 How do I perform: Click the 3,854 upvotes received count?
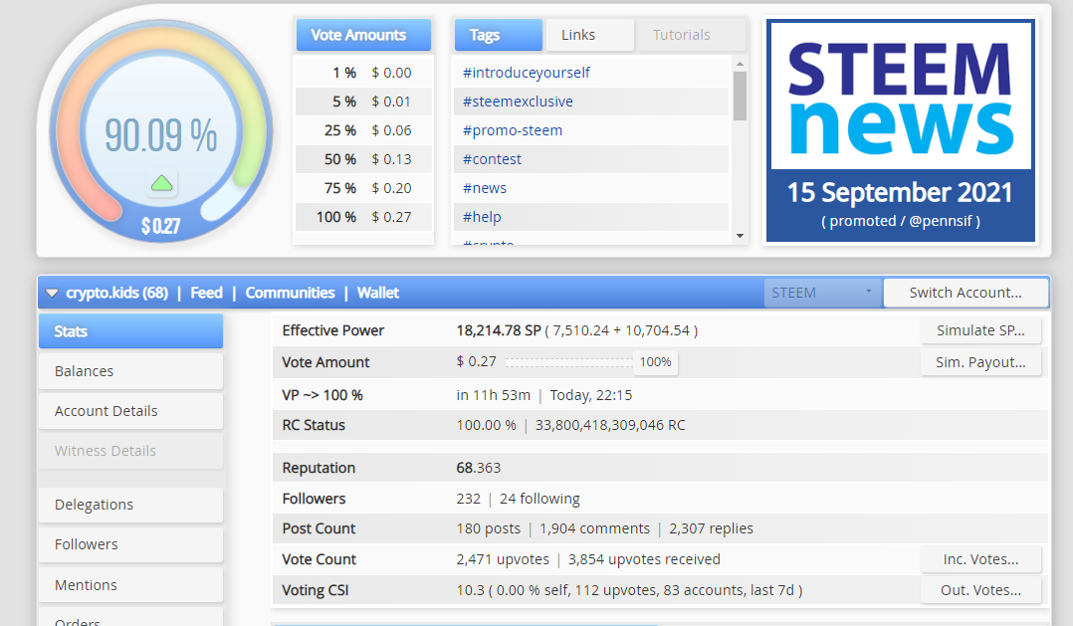coord(644,559)
